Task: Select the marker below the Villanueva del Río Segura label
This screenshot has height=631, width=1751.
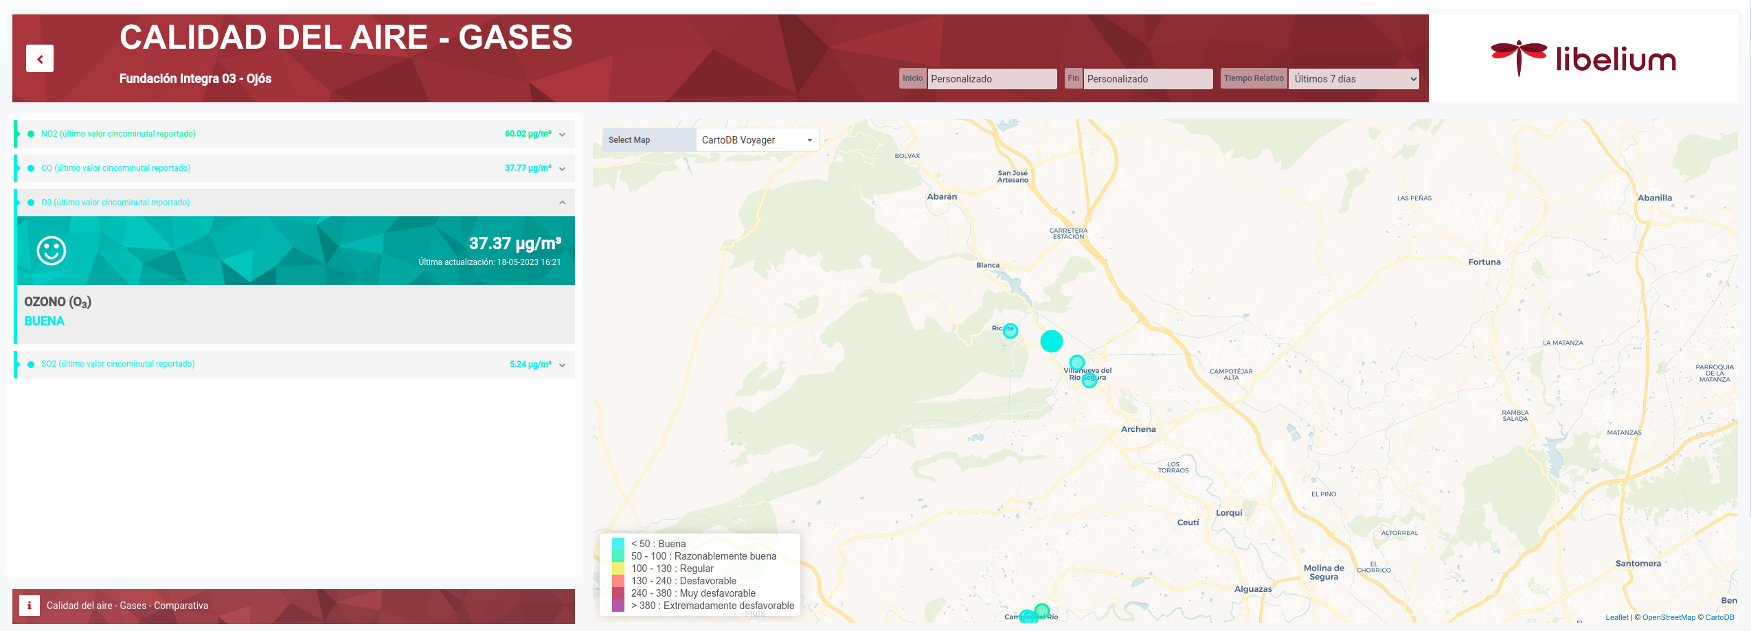Action: coord(1089,380)
